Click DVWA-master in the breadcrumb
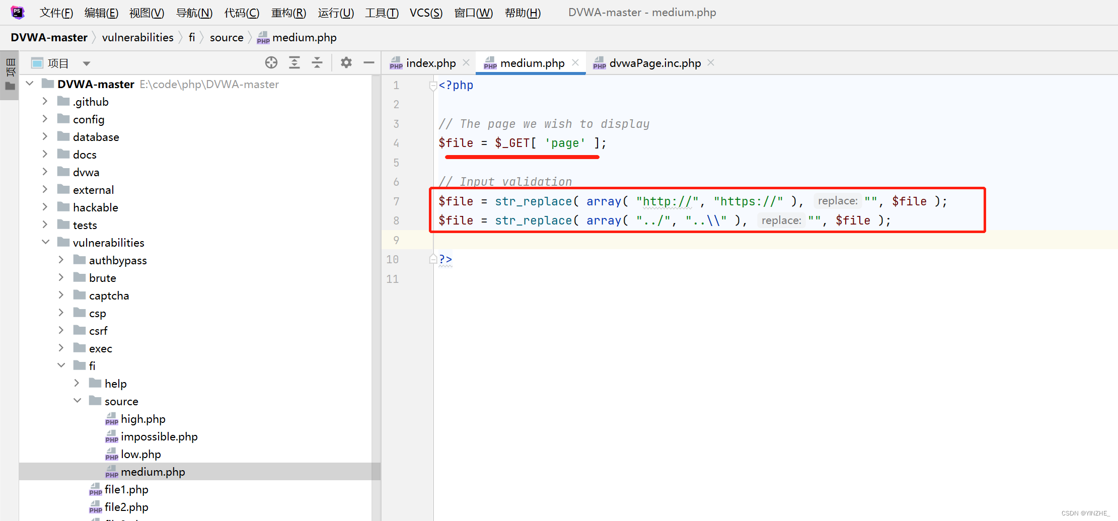This screenshot has width=1118, height=521. 49,38
